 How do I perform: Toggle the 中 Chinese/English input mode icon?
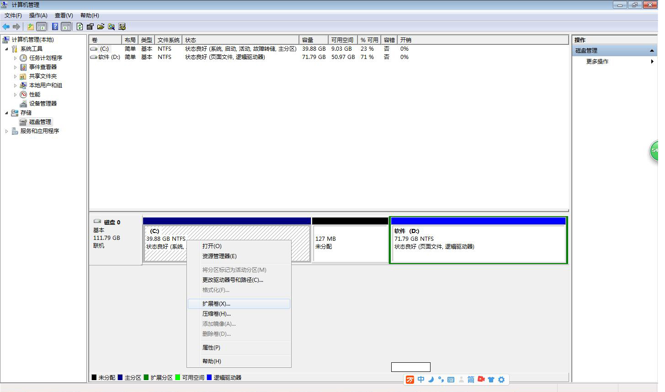point(421,380)
